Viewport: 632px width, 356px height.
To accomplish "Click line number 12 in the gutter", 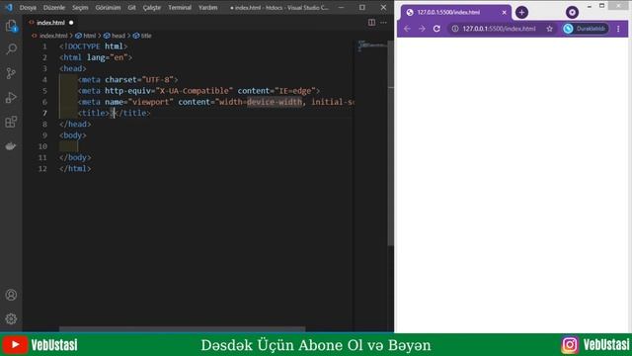I will coord(42,168).
